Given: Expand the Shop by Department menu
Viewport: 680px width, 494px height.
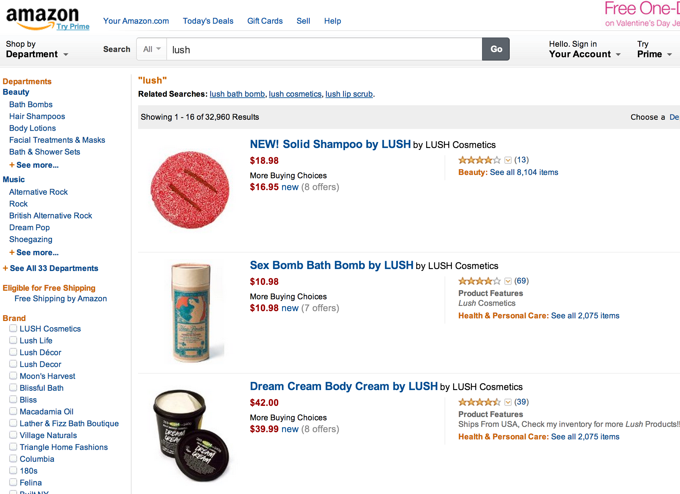Looking at the screenshot, I should [37, 49].
